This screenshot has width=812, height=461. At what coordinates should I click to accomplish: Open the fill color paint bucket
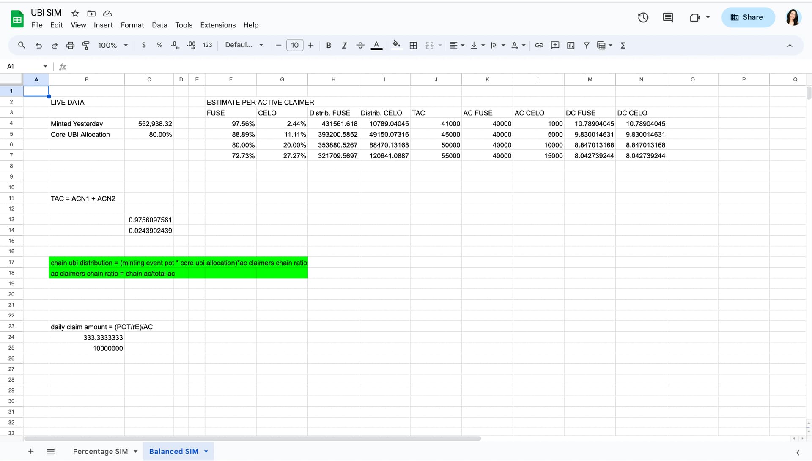396,45
